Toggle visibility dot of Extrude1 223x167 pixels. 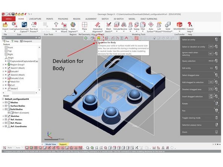(6, 71)
